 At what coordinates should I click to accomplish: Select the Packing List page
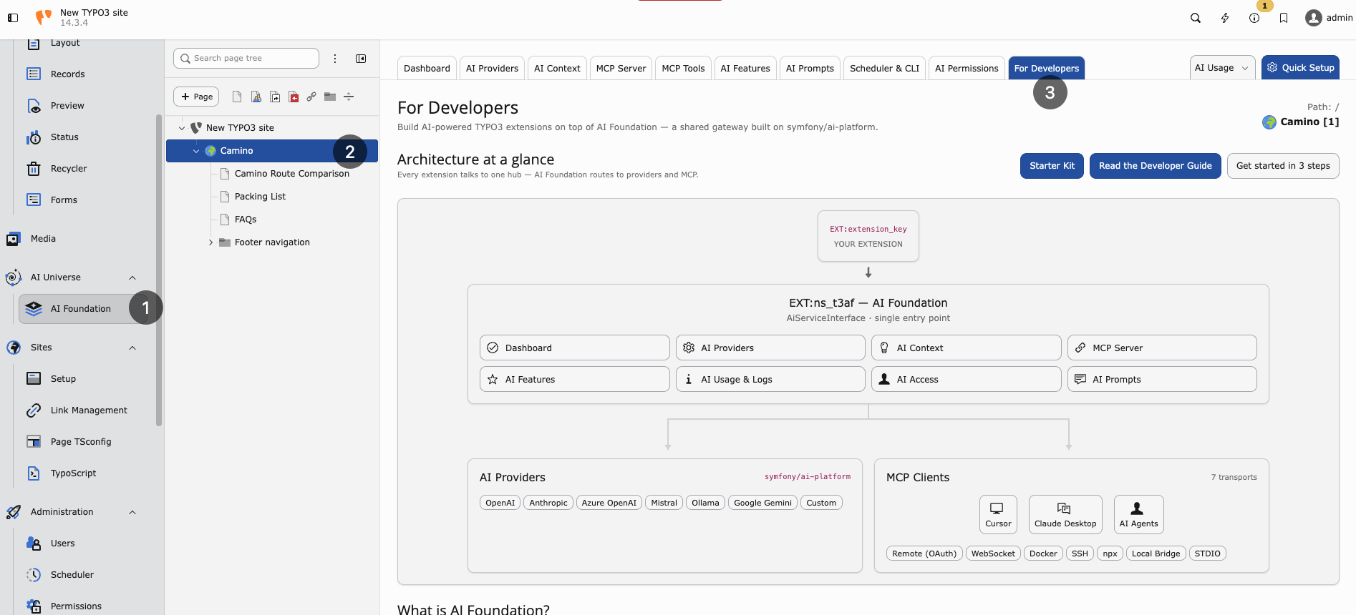(260, 197)
